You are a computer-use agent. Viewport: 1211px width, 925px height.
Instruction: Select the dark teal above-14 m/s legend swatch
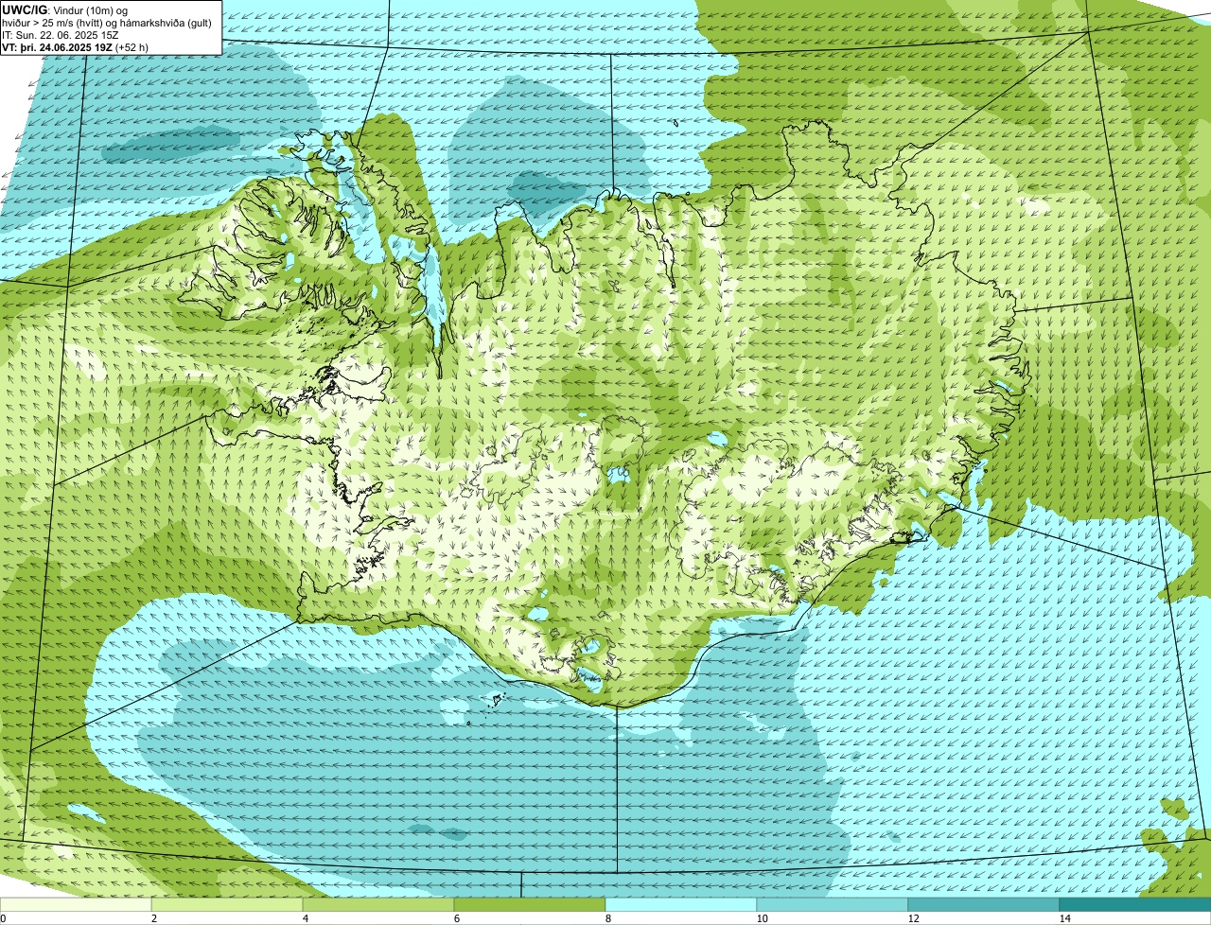1135,904
